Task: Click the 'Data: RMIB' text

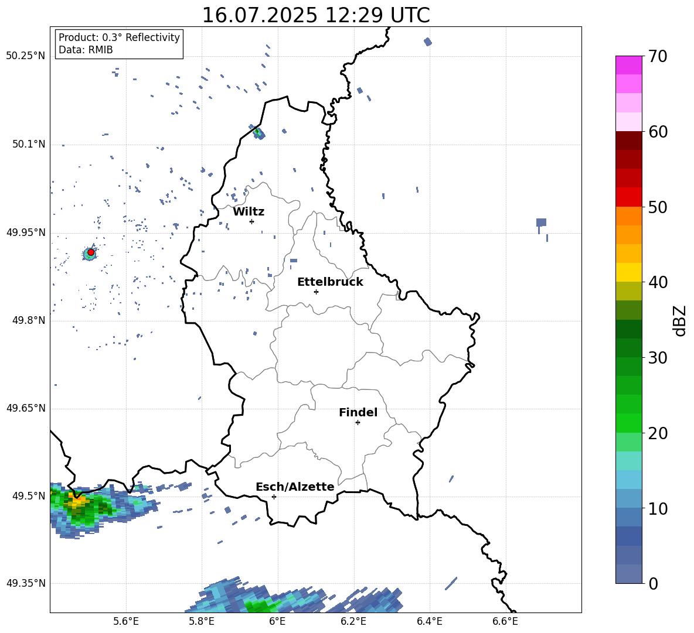Action: pyautogui.click(x=86, y=50)
